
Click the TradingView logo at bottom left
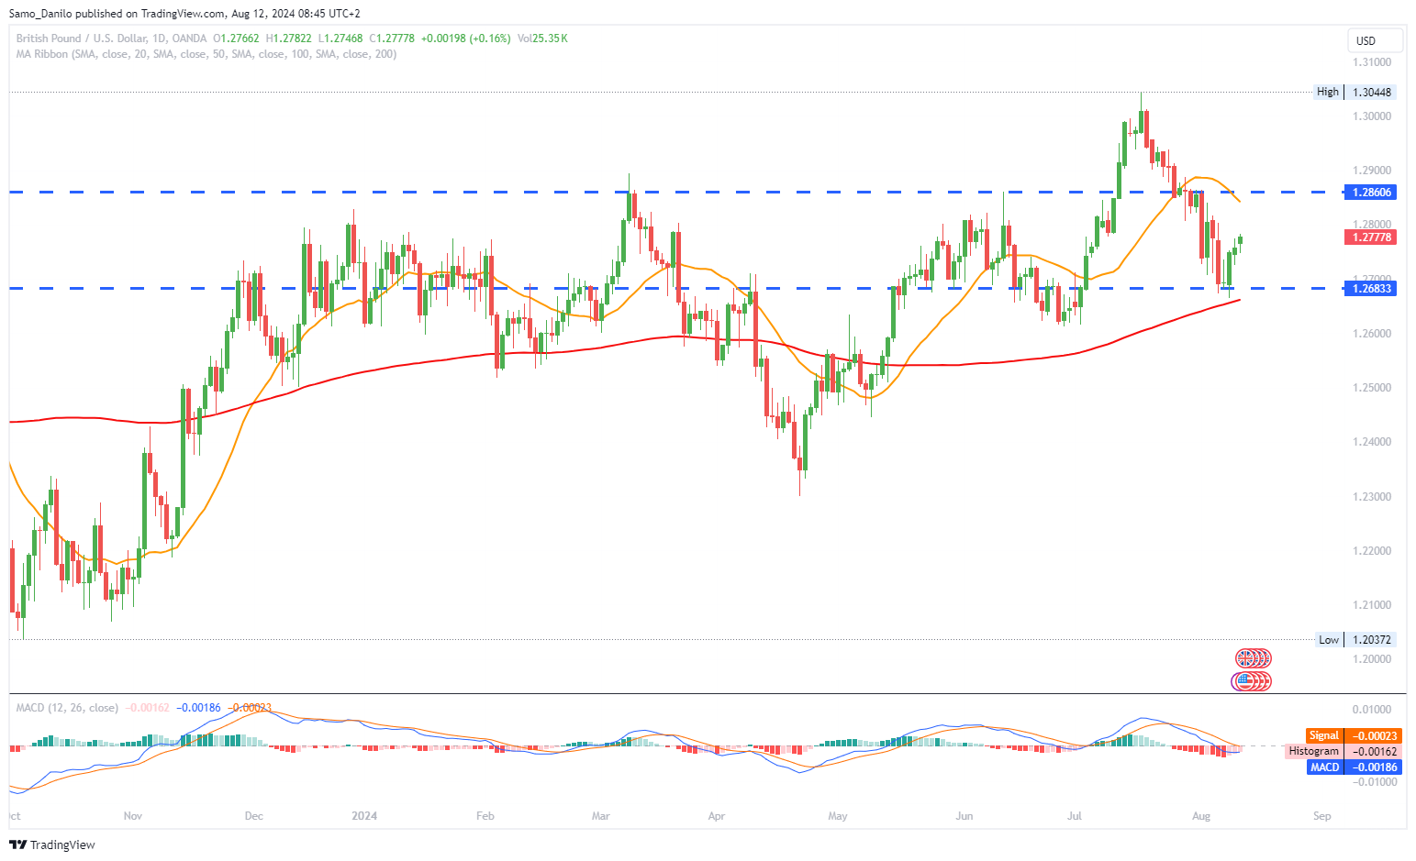coord(52,844)
